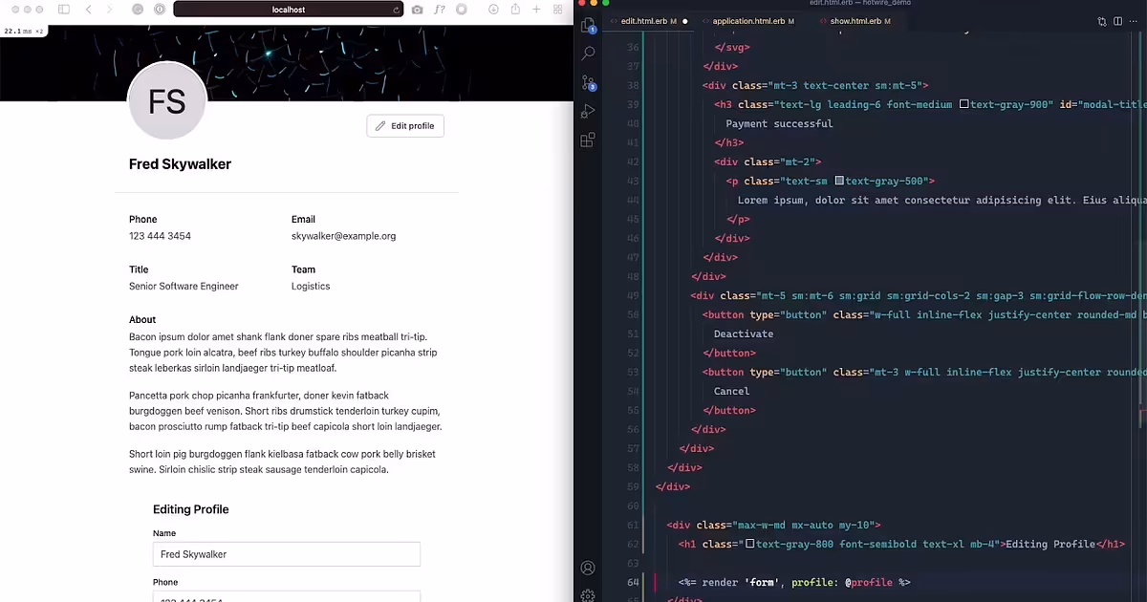This screenshot has height=602, width=1147.
Task: Click the Deactivate text on line 51
Action: click(x=744, y=333)
